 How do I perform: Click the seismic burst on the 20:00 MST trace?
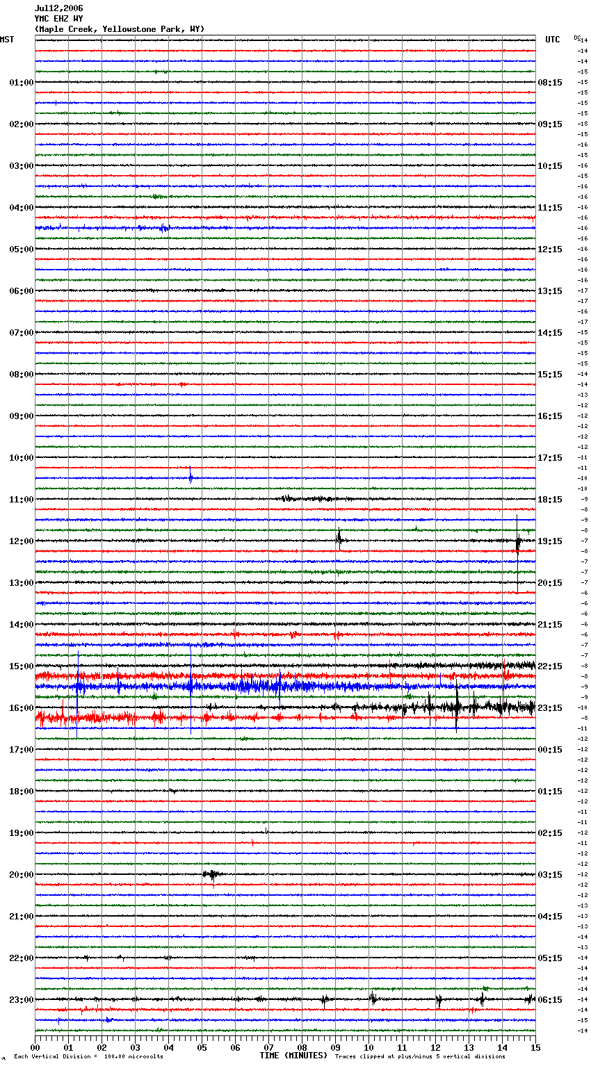212,875
